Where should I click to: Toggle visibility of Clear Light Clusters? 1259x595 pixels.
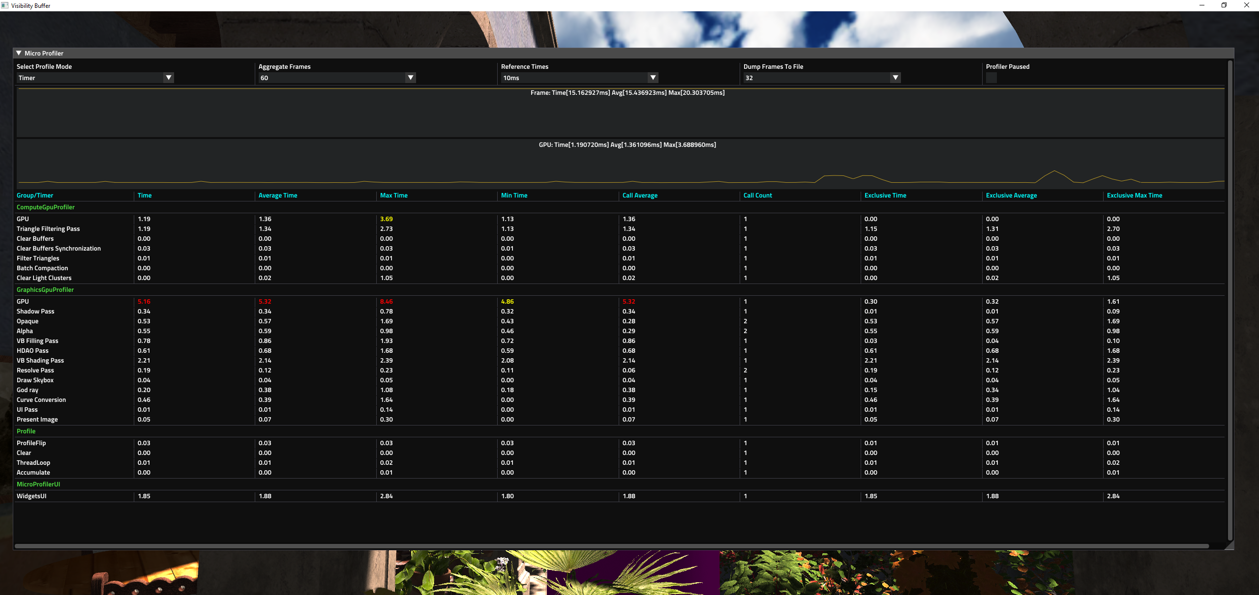tap(44, 278)
